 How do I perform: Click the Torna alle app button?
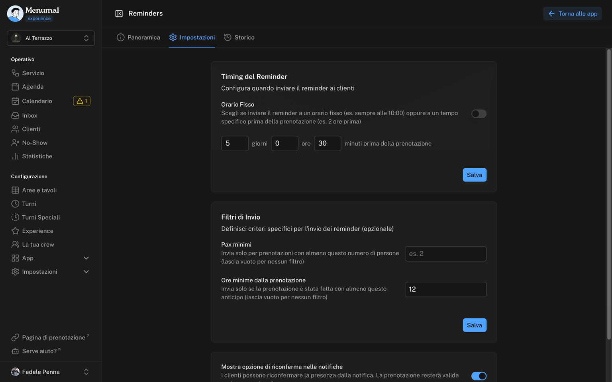click(x=572, y=14)
